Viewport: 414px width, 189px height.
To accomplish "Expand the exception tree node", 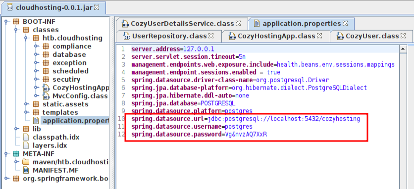I will [36, 63].
